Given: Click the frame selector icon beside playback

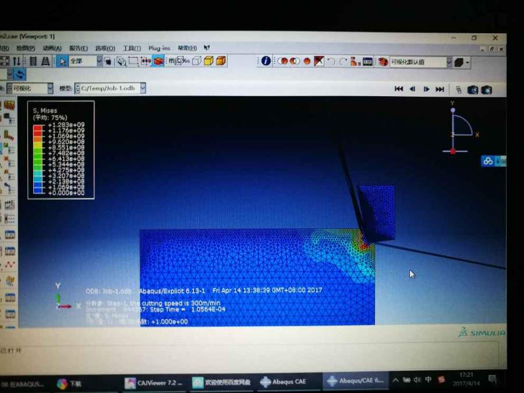Looking at the screenshot, I should (459, 90).
